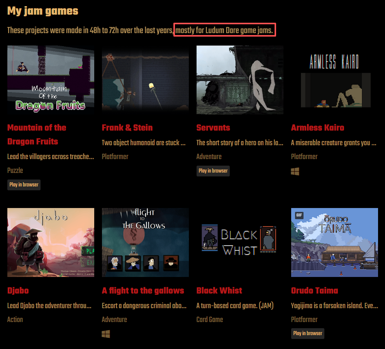Click the GIF badge on Orudo Taima thumbnail
385x349 pixels.
click(x=299, y=215)
